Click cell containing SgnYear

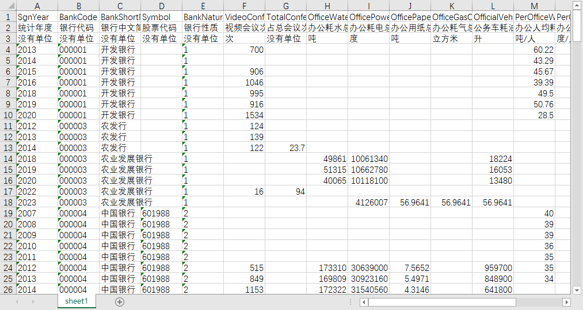(37, 17)
